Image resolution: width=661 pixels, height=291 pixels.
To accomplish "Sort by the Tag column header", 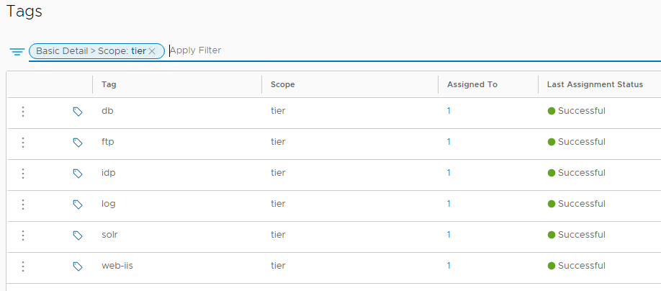I will point(109,85).
